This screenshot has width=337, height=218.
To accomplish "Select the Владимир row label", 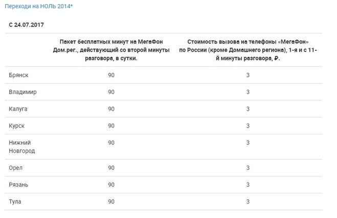I will click(x=23, y=92).
